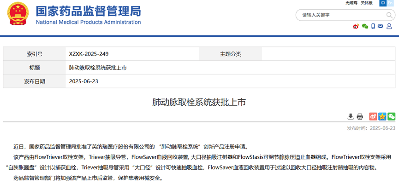The height and width of the screenshot is (184, 399).
Task: Click the 无障碍 accessibility link
Action: (351, 3)
